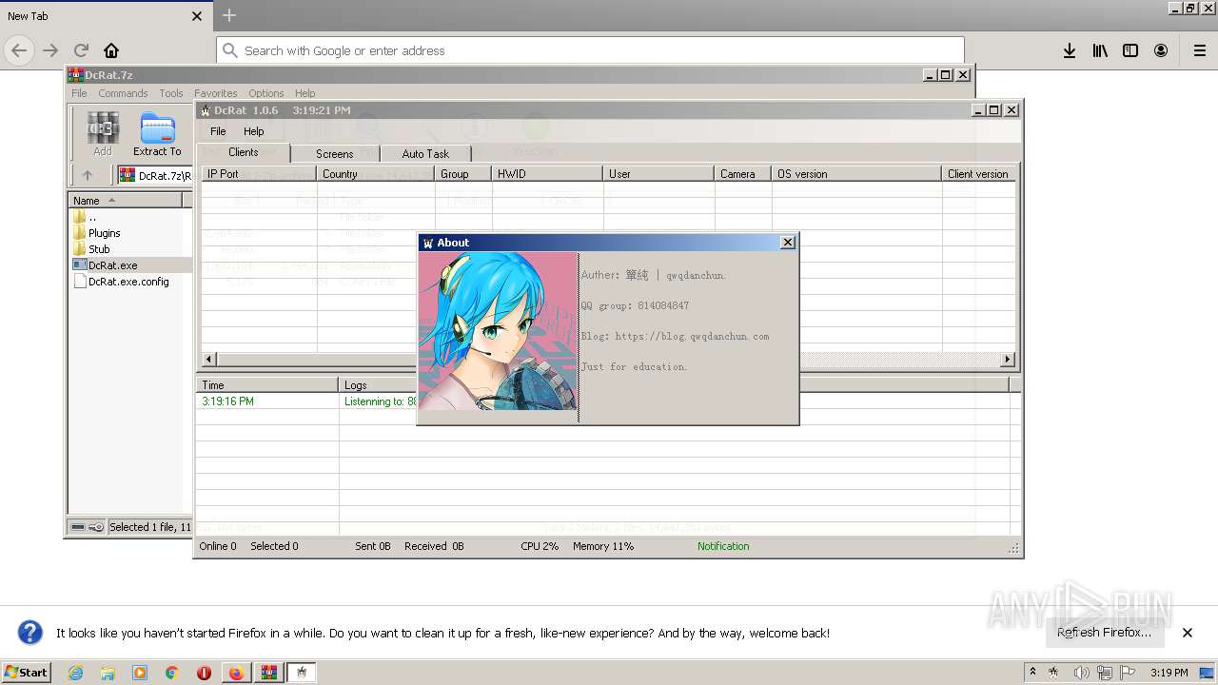The image size is (1218, 685).
Task: Sort clients by Group column
Action: click(x=463, y=174)
